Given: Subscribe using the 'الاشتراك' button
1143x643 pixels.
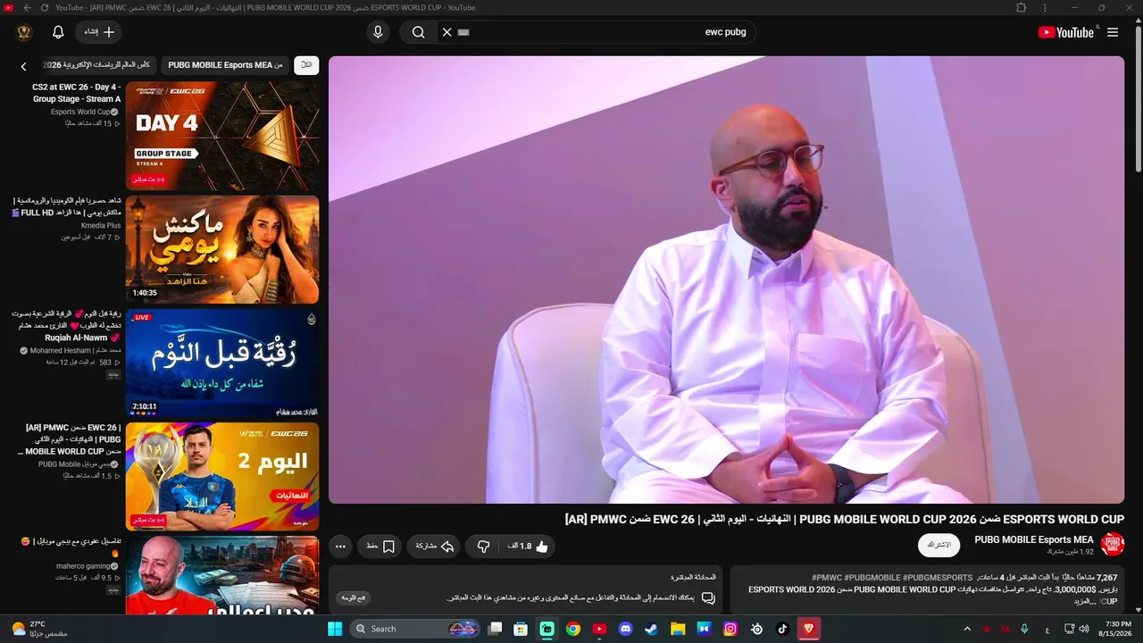Looking at the screenshot, I should (939, 545).
